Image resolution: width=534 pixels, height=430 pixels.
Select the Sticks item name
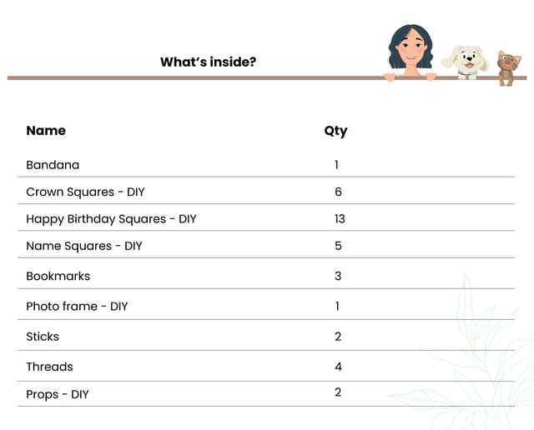(x=43, y=337)
